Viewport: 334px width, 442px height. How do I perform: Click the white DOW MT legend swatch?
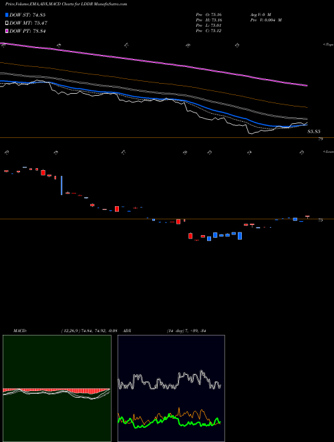[x=7, y=23]
